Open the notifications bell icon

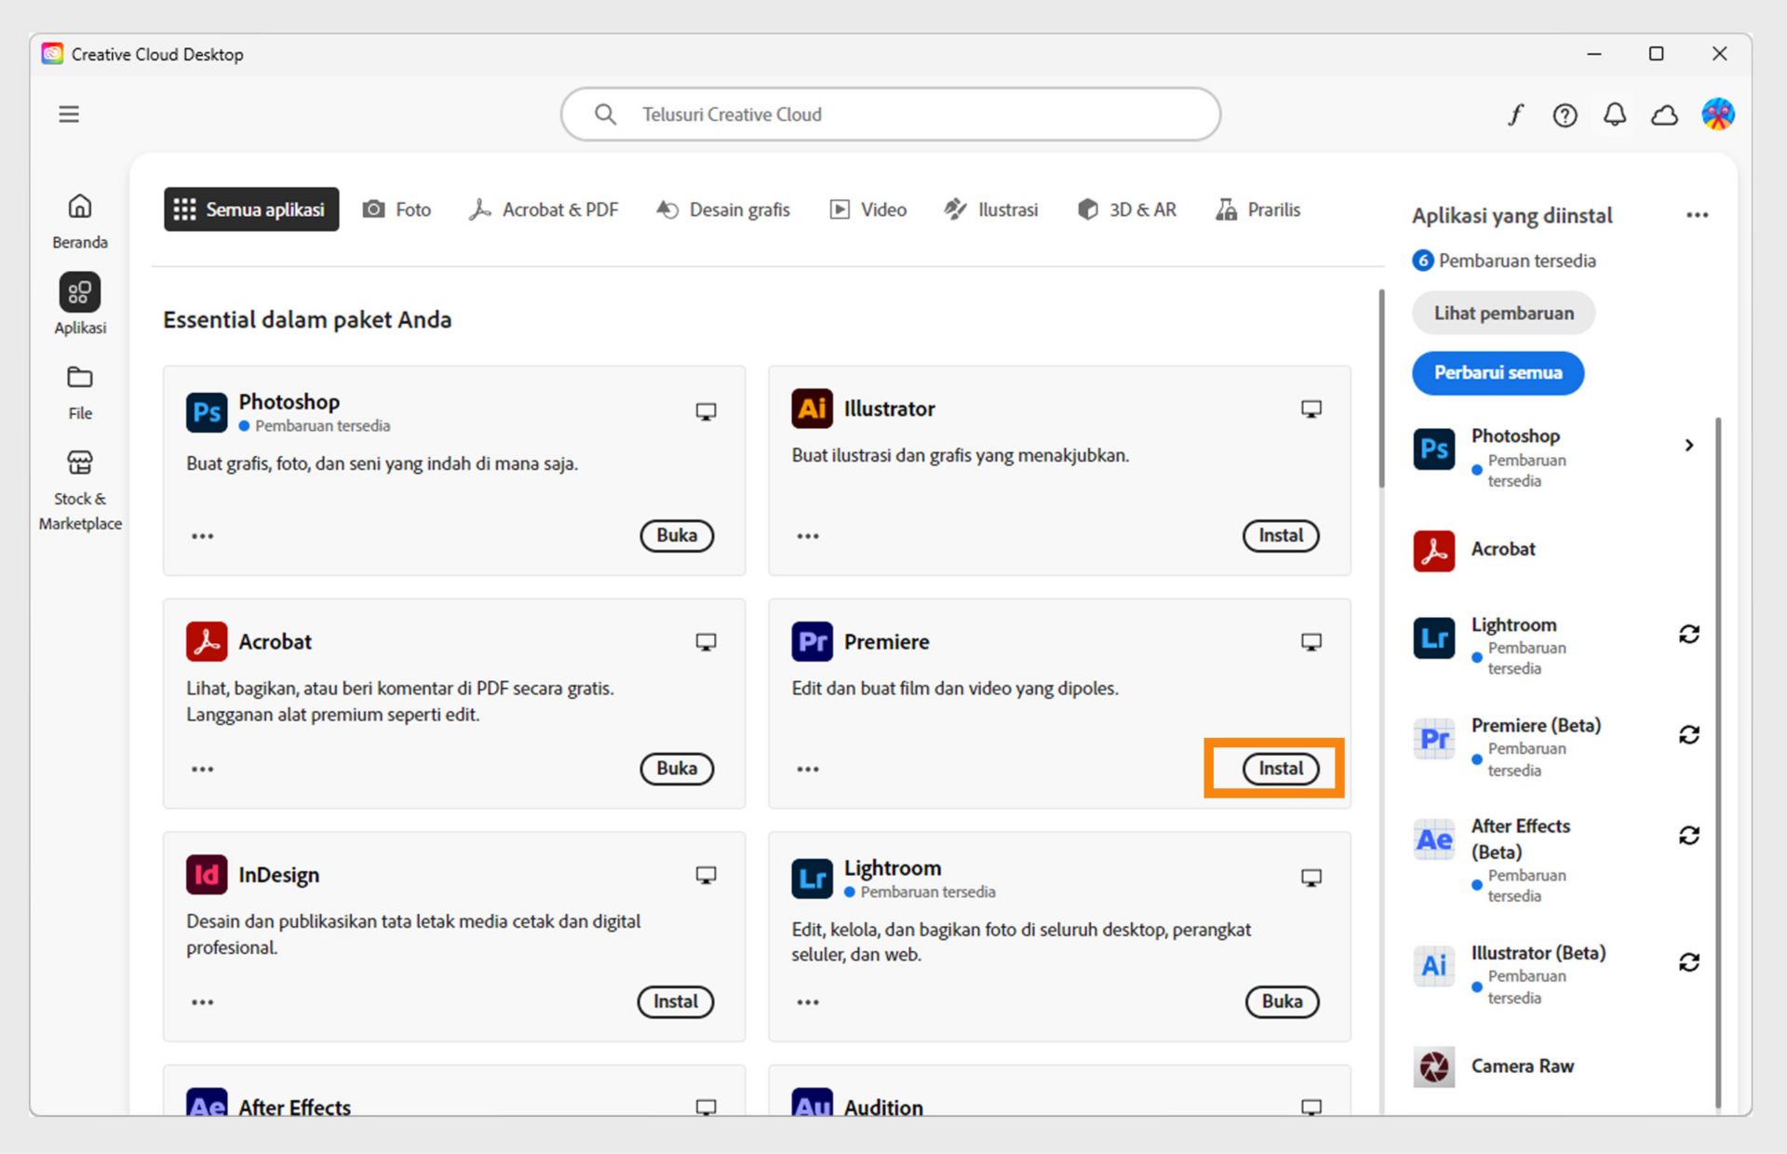(x=1615, y=114)
